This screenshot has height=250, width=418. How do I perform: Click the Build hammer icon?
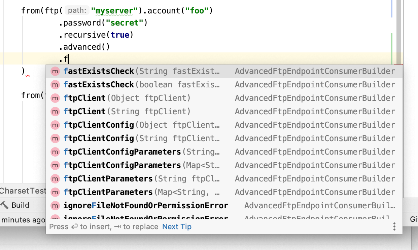point(4,205)
